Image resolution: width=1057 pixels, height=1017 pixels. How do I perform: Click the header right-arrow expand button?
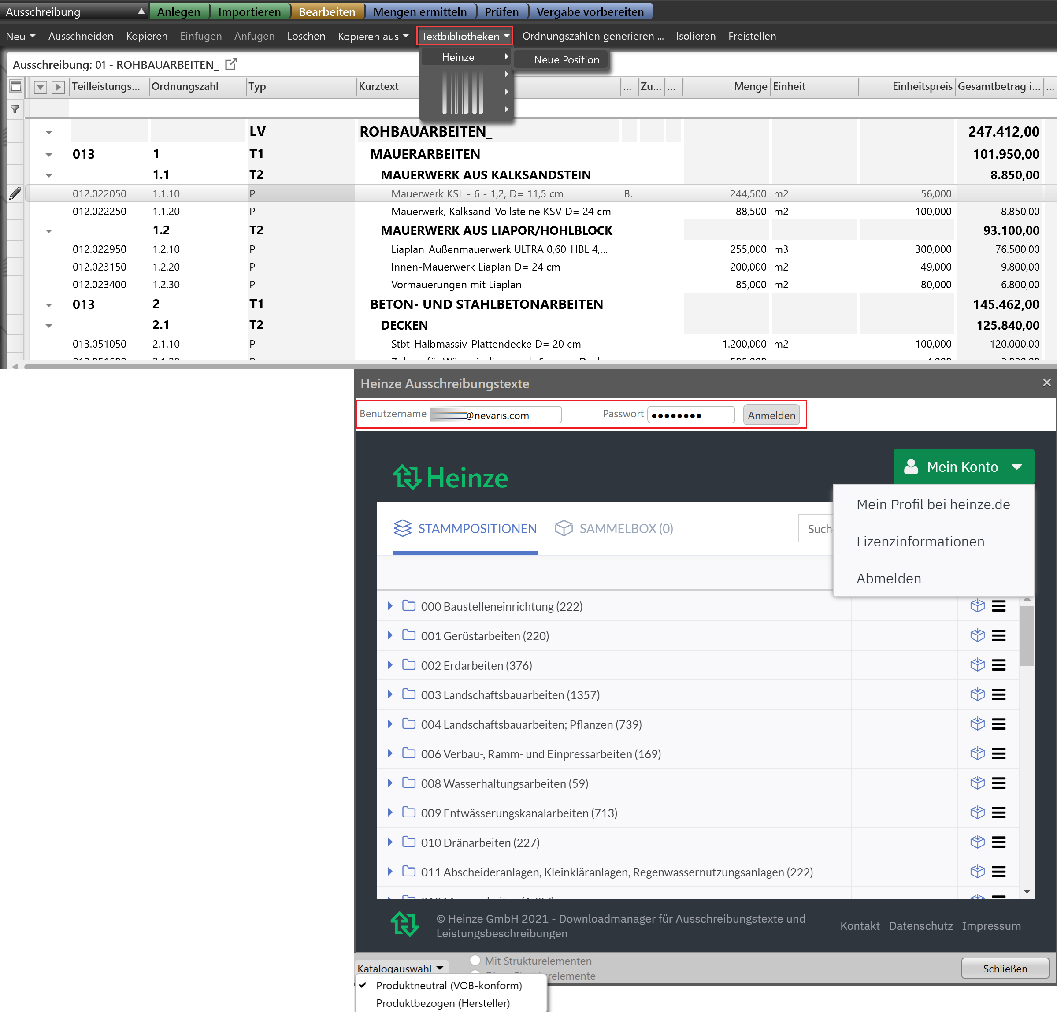(58, 87)
